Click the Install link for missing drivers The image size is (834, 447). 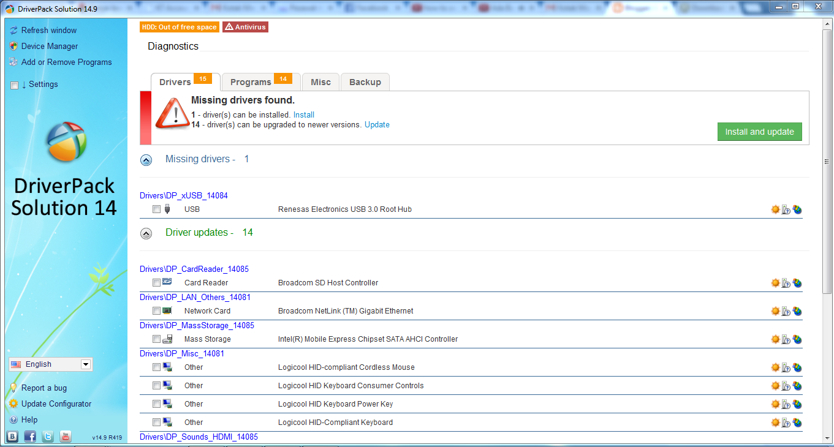pos(304,115)
